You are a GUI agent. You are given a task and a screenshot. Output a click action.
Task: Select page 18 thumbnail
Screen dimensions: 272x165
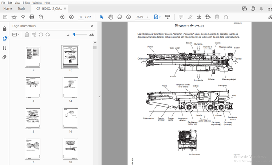click(70, 149)
